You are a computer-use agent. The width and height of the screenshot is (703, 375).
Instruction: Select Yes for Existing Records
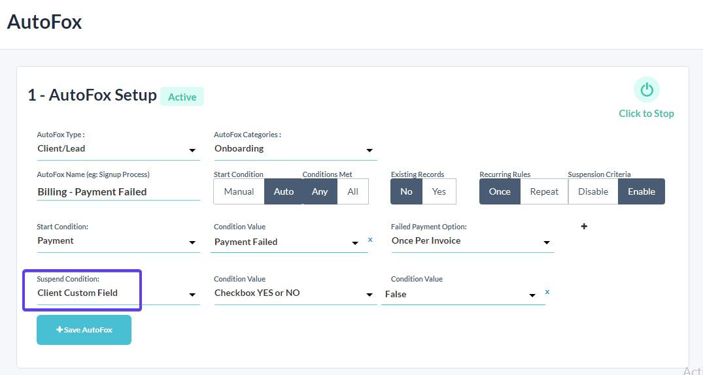pos(439,191)
